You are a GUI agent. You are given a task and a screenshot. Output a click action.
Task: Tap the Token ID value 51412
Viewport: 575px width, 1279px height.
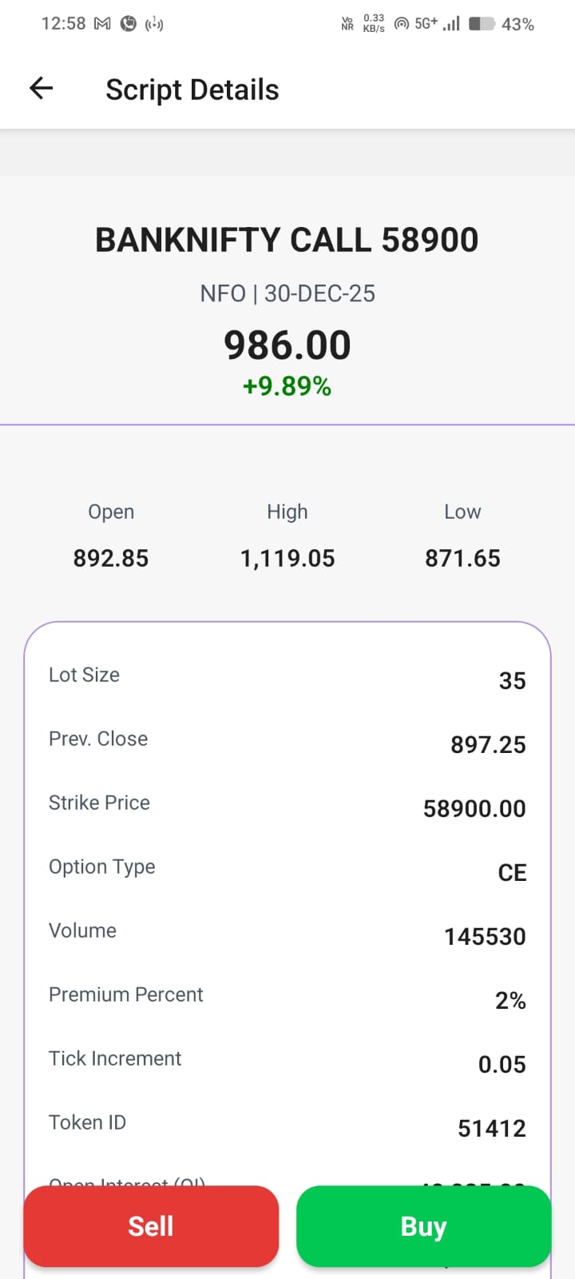491,1128
